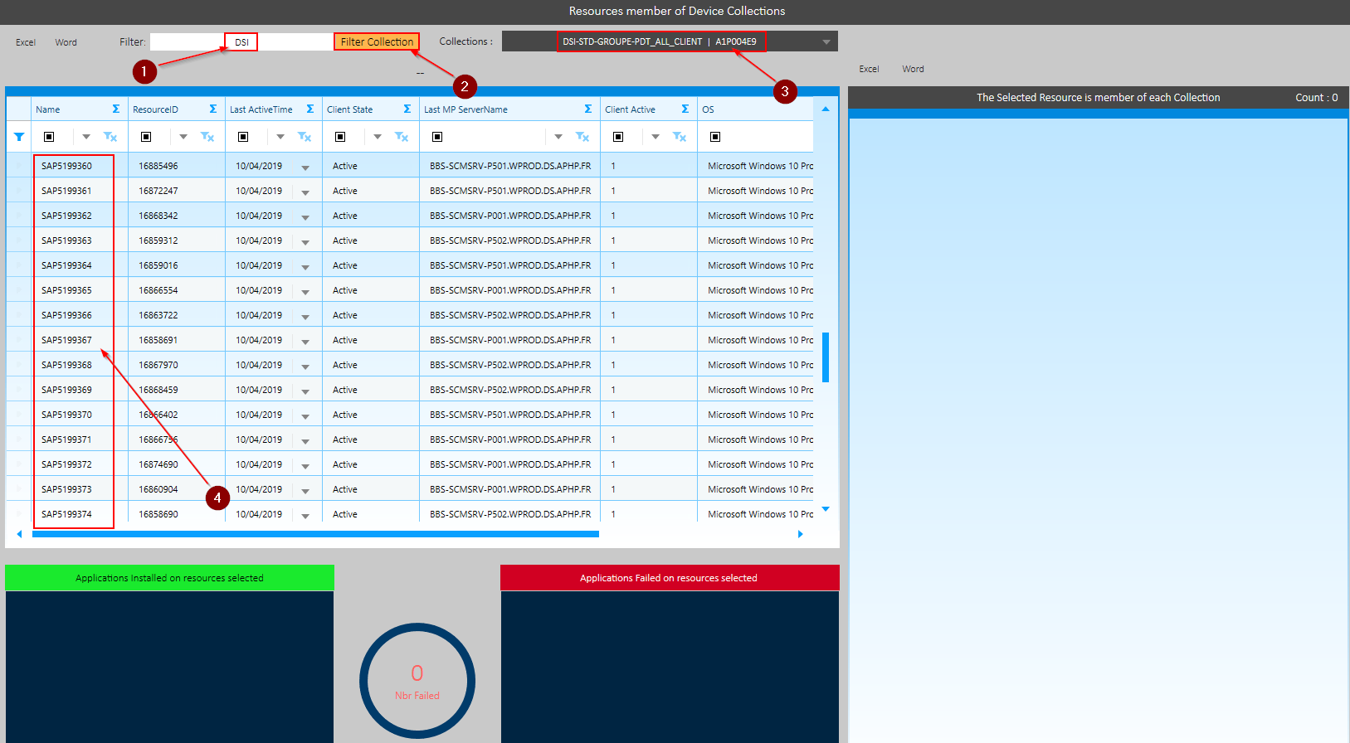Select the SAP5199360 resource row
This screenshot has height=743, width=1350.
[410, 166]
